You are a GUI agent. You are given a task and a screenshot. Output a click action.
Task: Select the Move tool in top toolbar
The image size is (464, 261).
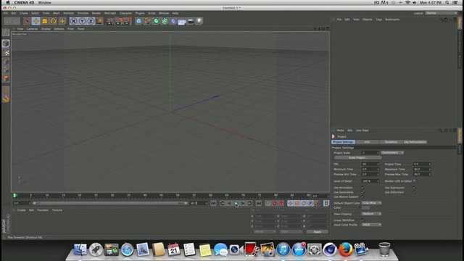click(x=36, y=21)
